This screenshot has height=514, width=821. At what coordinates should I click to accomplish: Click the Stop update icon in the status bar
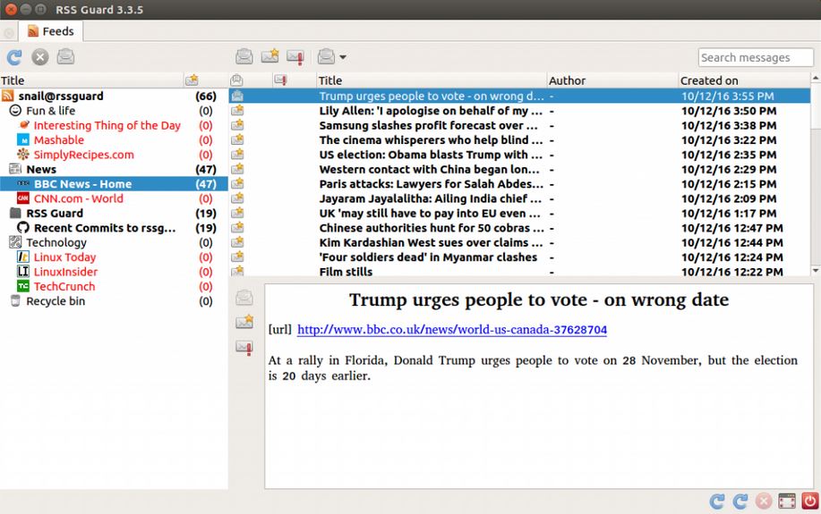tap(764, 501)
